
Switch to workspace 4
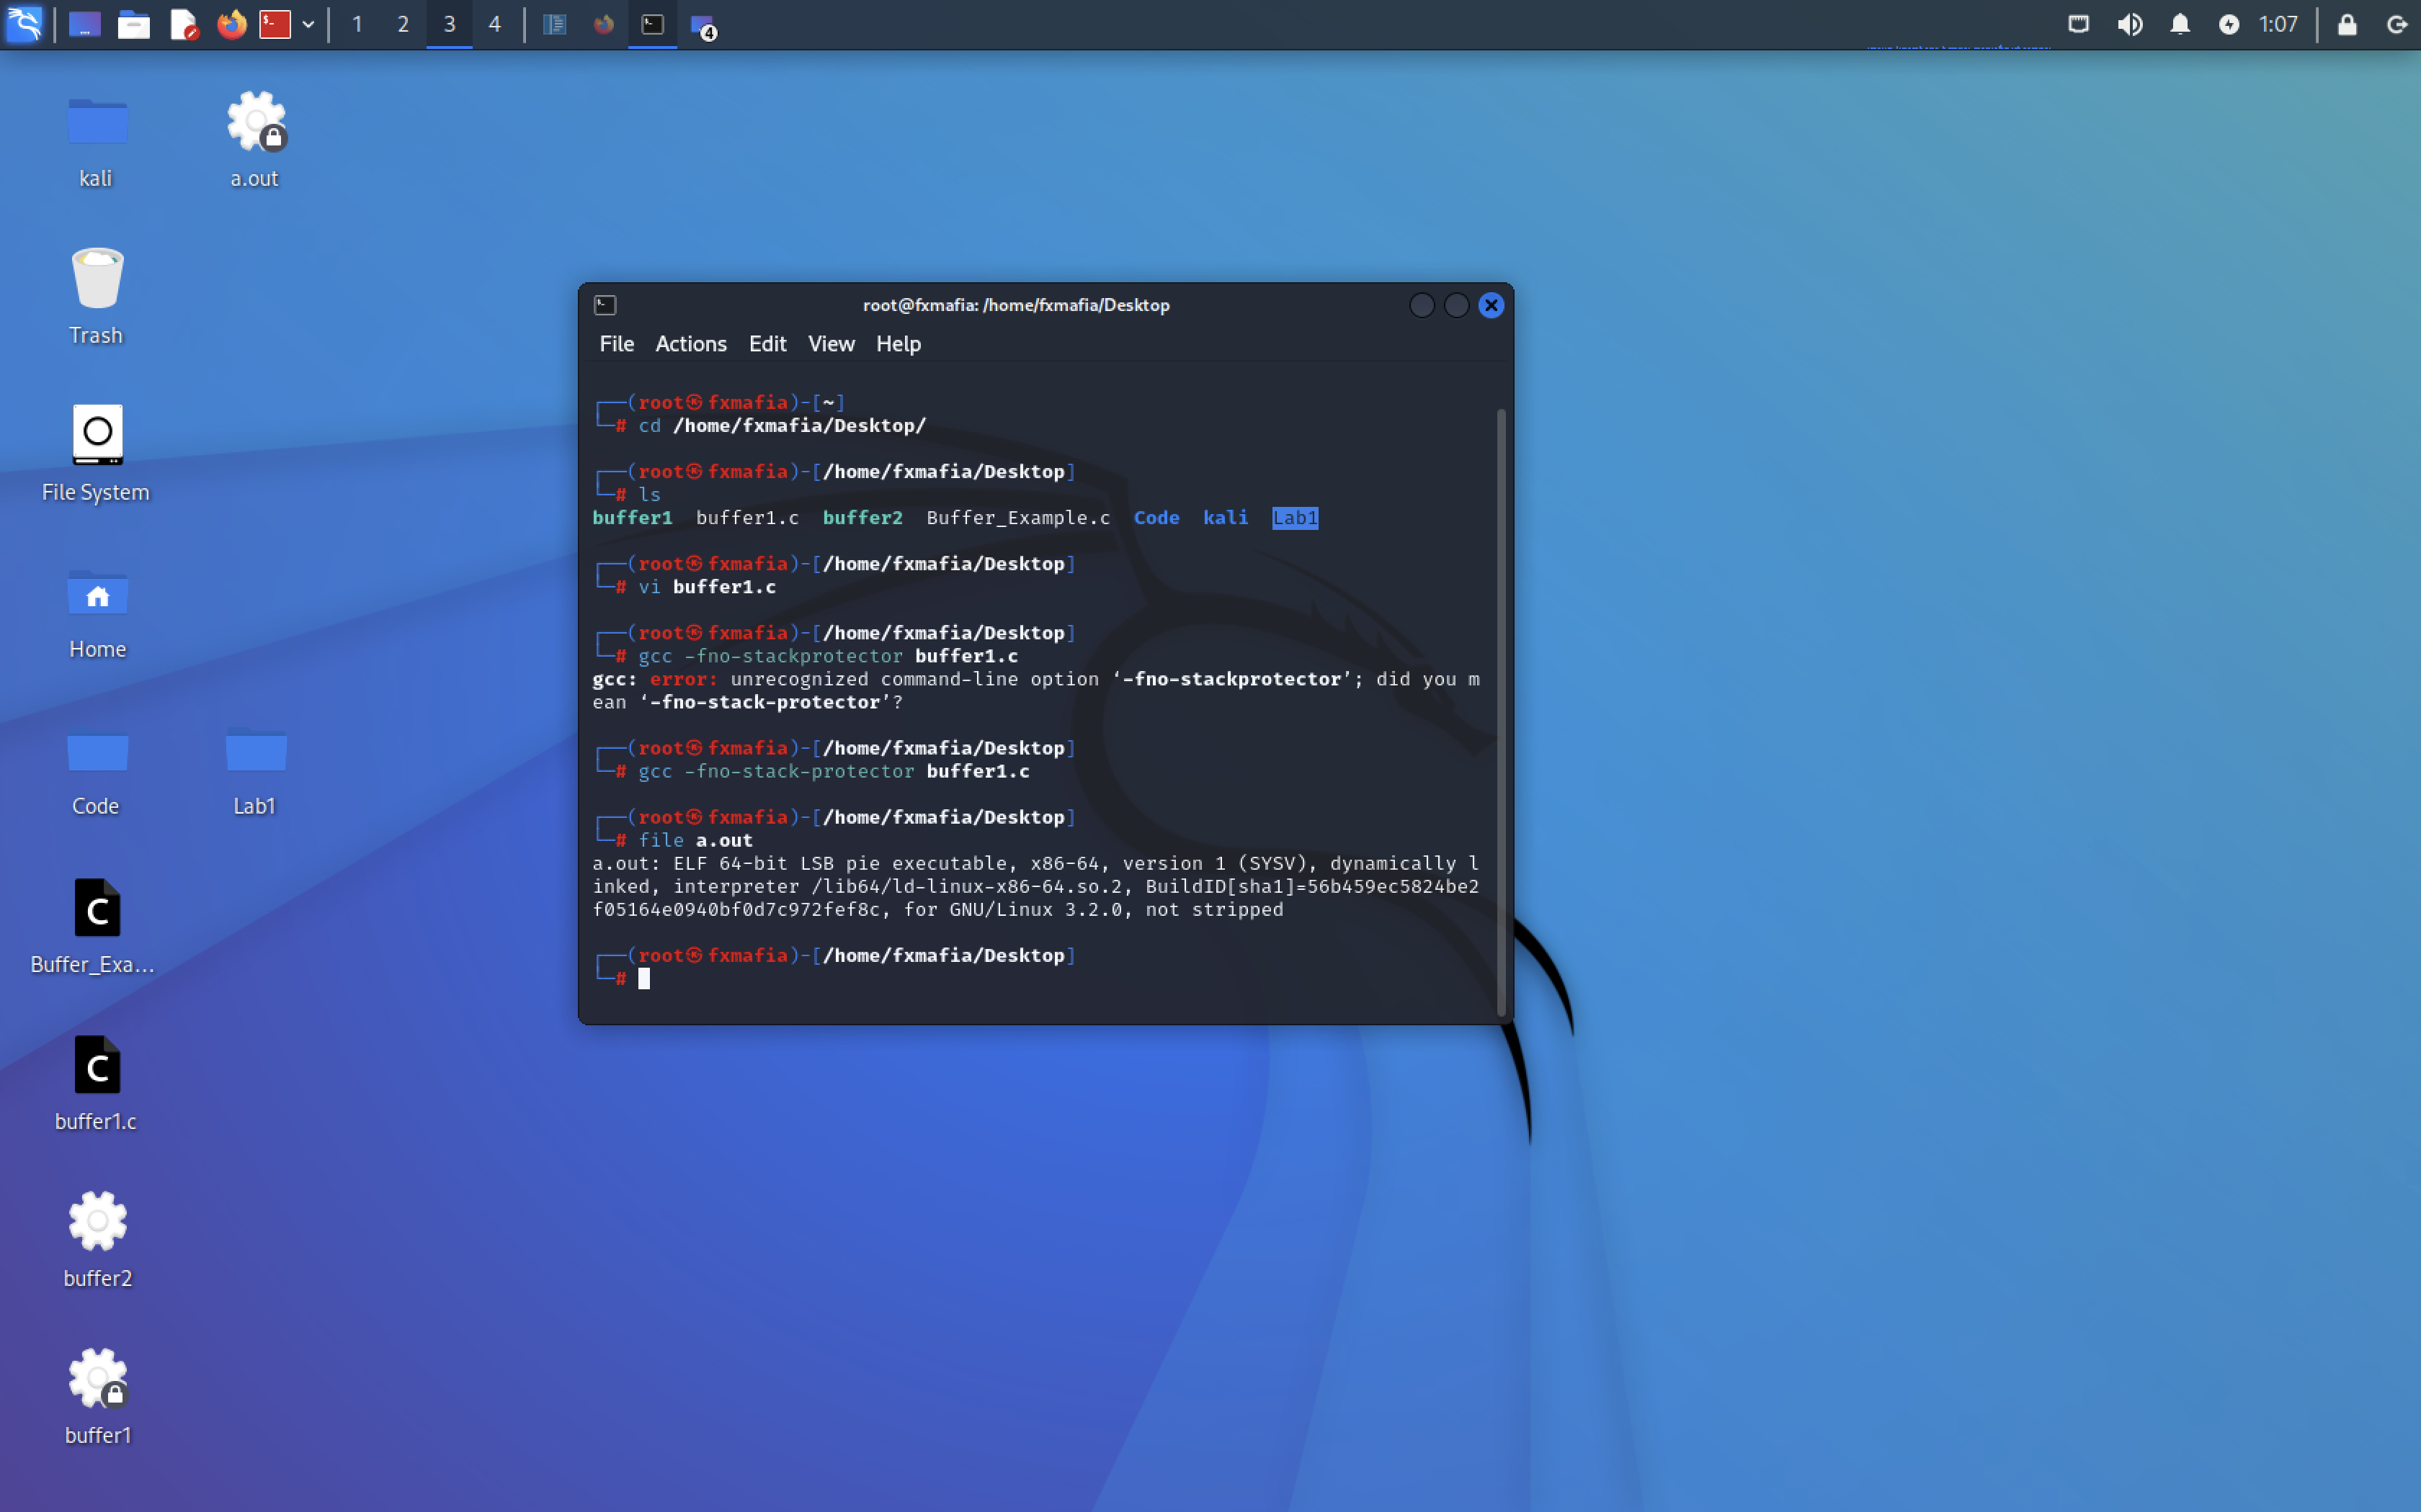pos(494,24)
